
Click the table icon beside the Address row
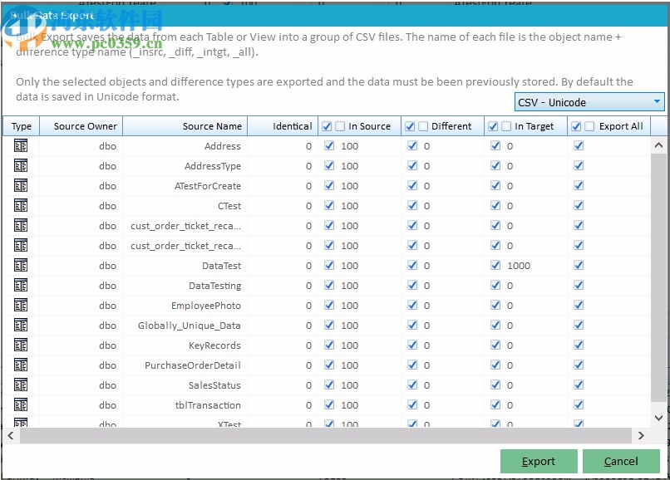(21, 145)
